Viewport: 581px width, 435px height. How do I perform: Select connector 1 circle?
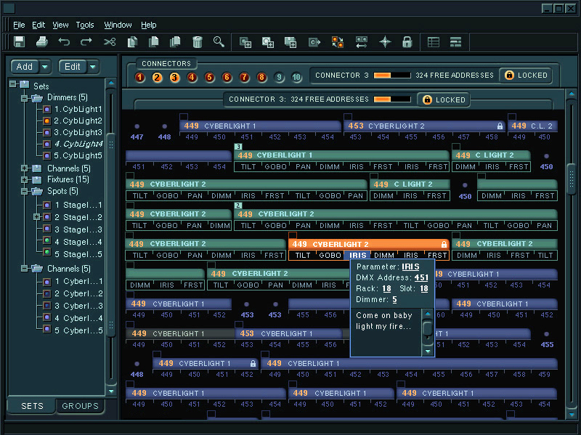139,78
